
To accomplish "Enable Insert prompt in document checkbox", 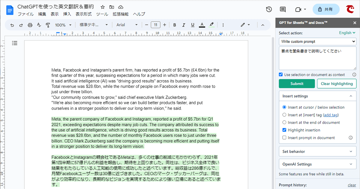I will tap(284, 138).
